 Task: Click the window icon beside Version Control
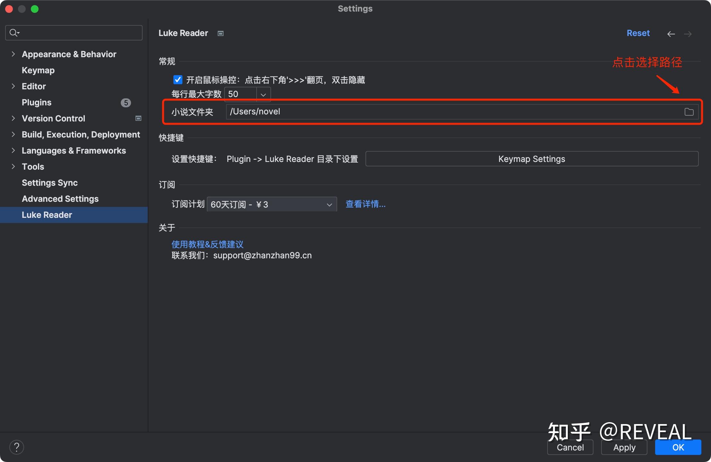(x=138, y=118)
